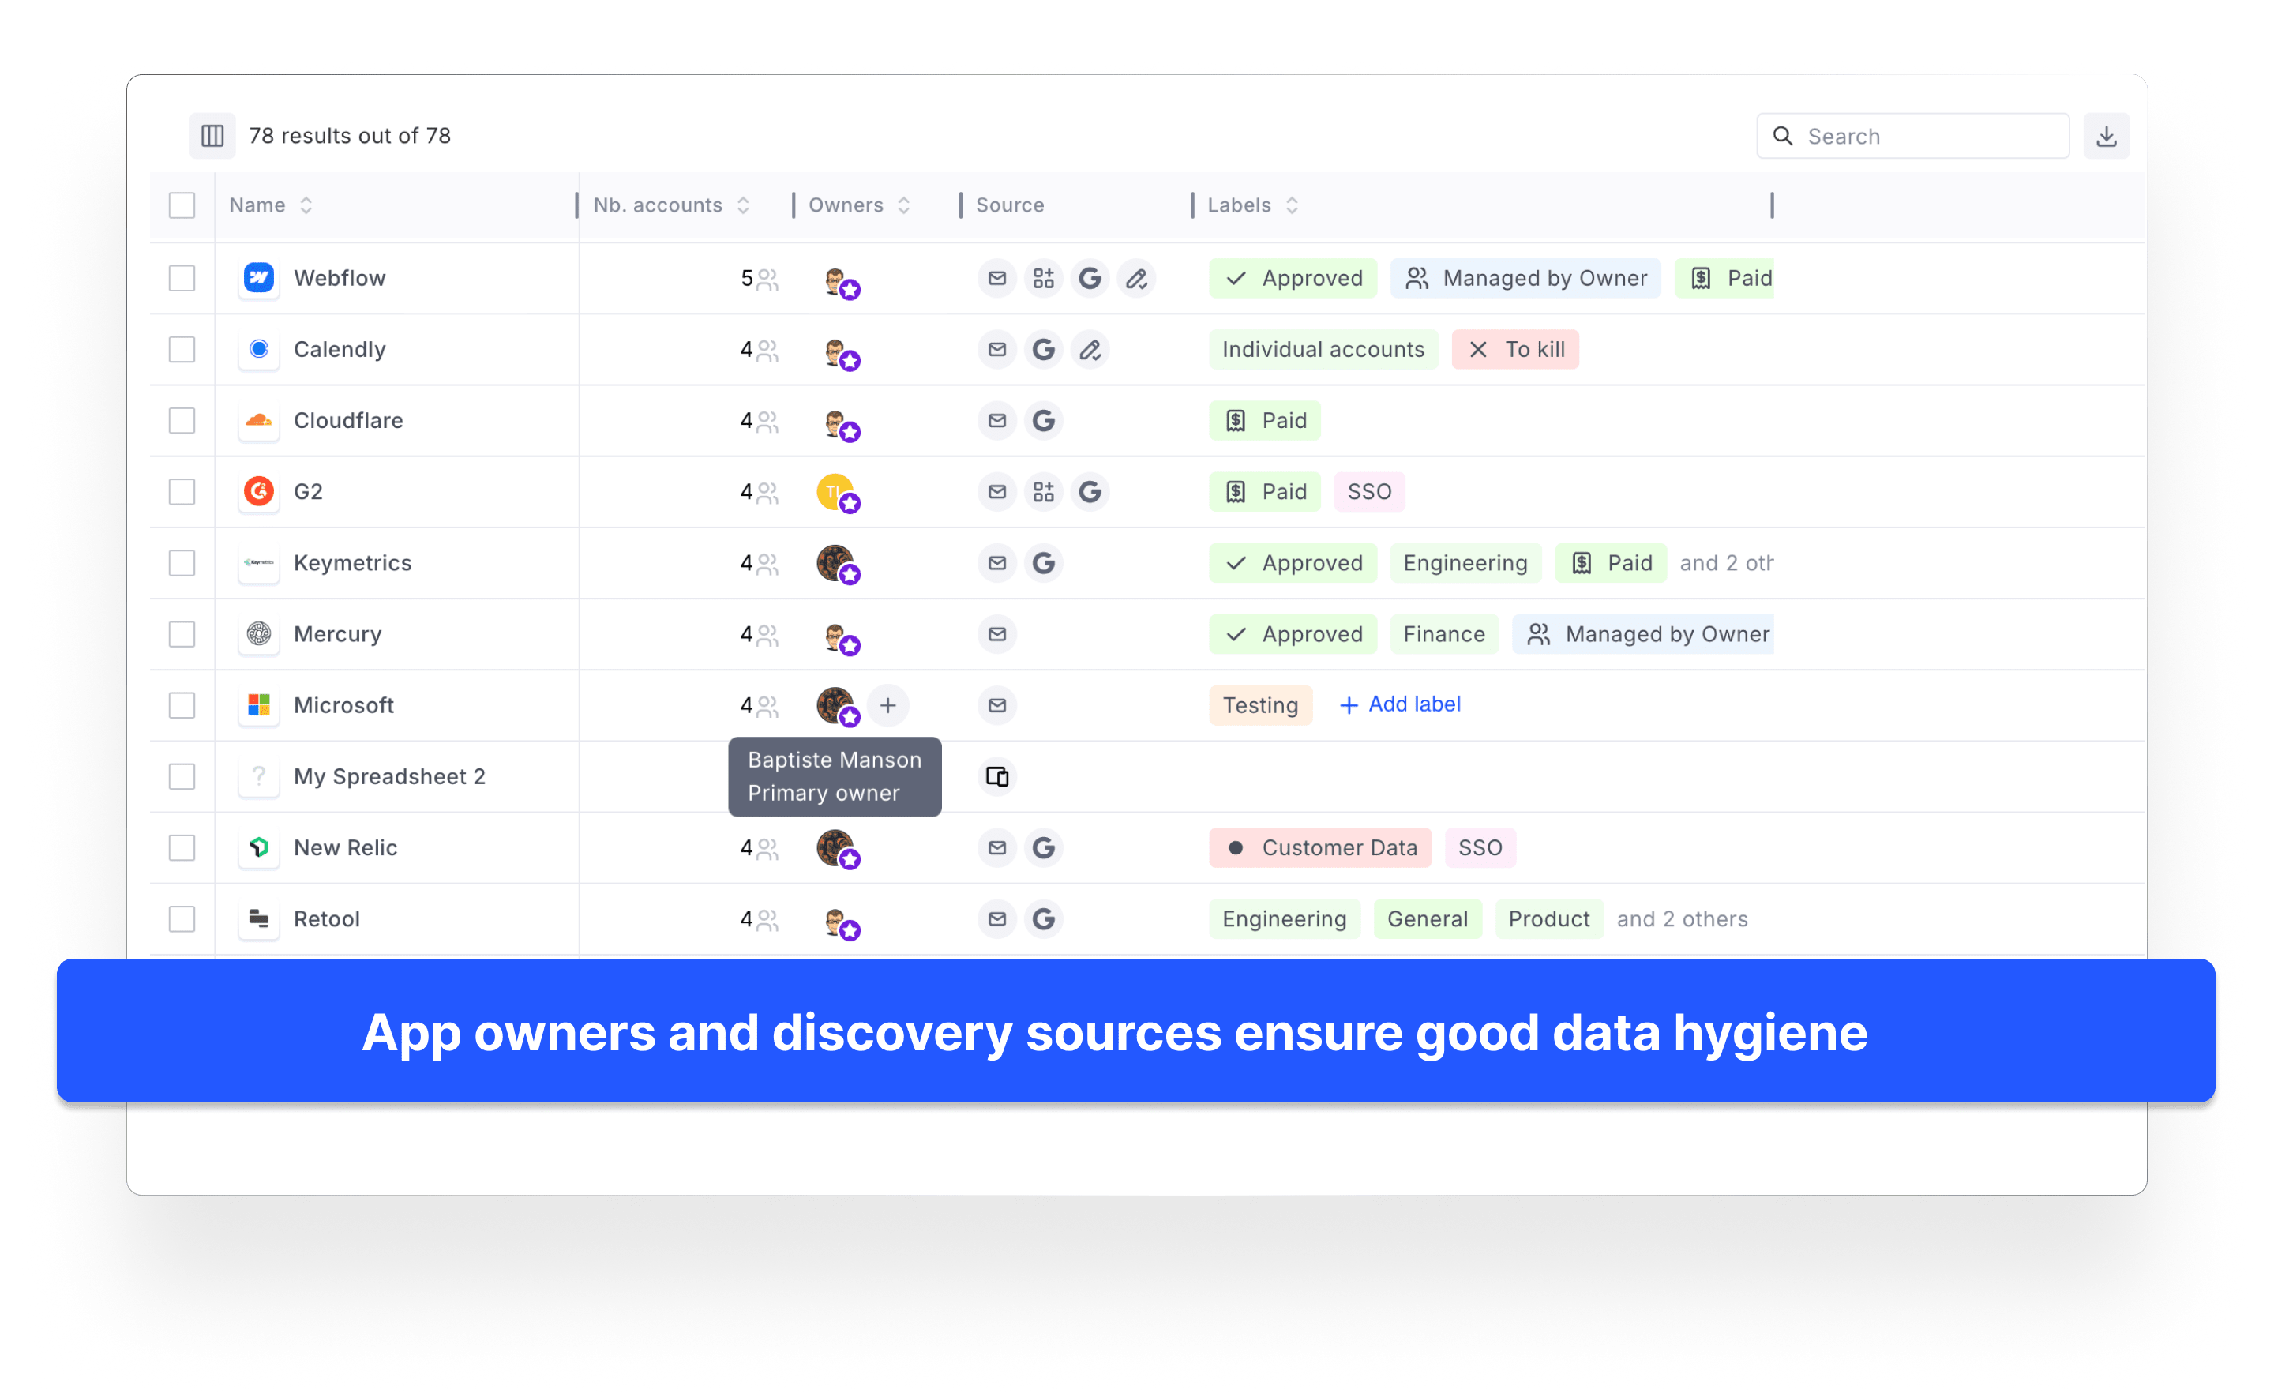Click Calendly's manual edit source icon

click(x=1090, y=349)
